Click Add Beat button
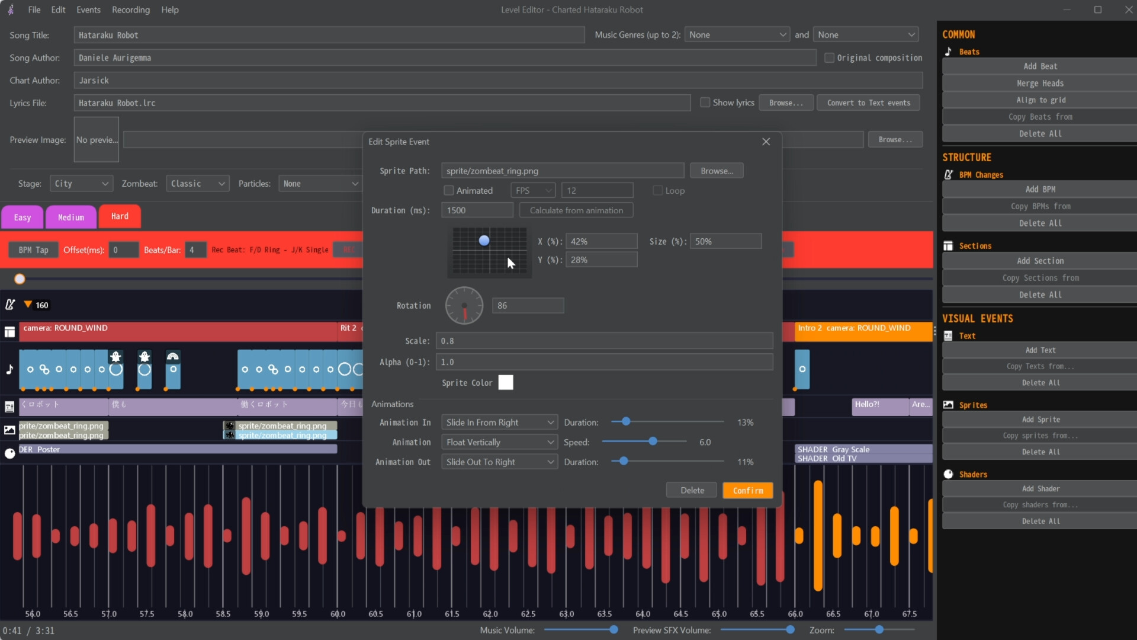Viewport: 1137px width, 640px height. pos(1040,66)
